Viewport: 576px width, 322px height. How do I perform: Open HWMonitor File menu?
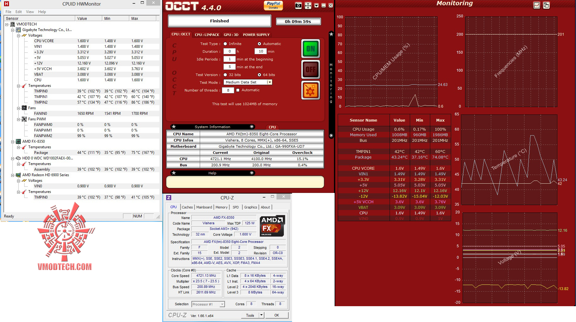[x=8, y=12]
